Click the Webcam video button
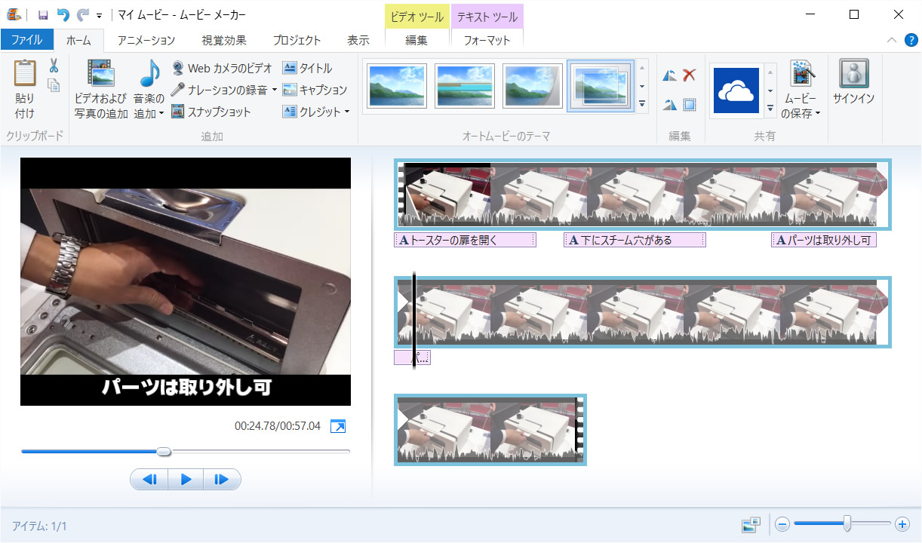This screenshot has height=543, width=922. pos(222,68)
